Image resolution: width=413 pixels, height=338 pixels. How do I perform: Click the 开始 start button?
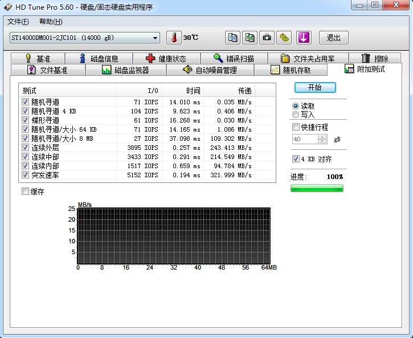pyautogui.click(x=315, y=87)
